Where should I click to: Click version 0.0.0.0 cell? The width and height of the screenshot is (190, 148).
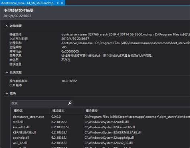pyautogui.click(x=56, y=117)
